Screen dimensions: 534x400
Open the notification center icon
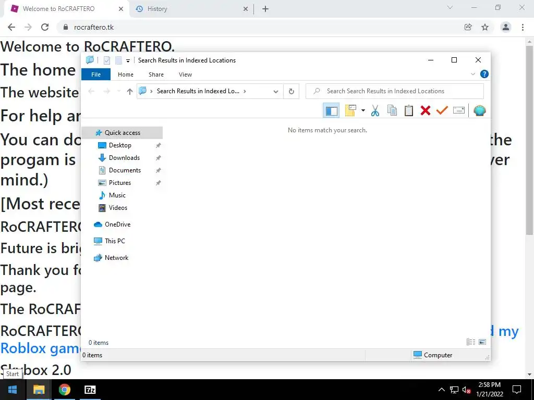[517, 390]
